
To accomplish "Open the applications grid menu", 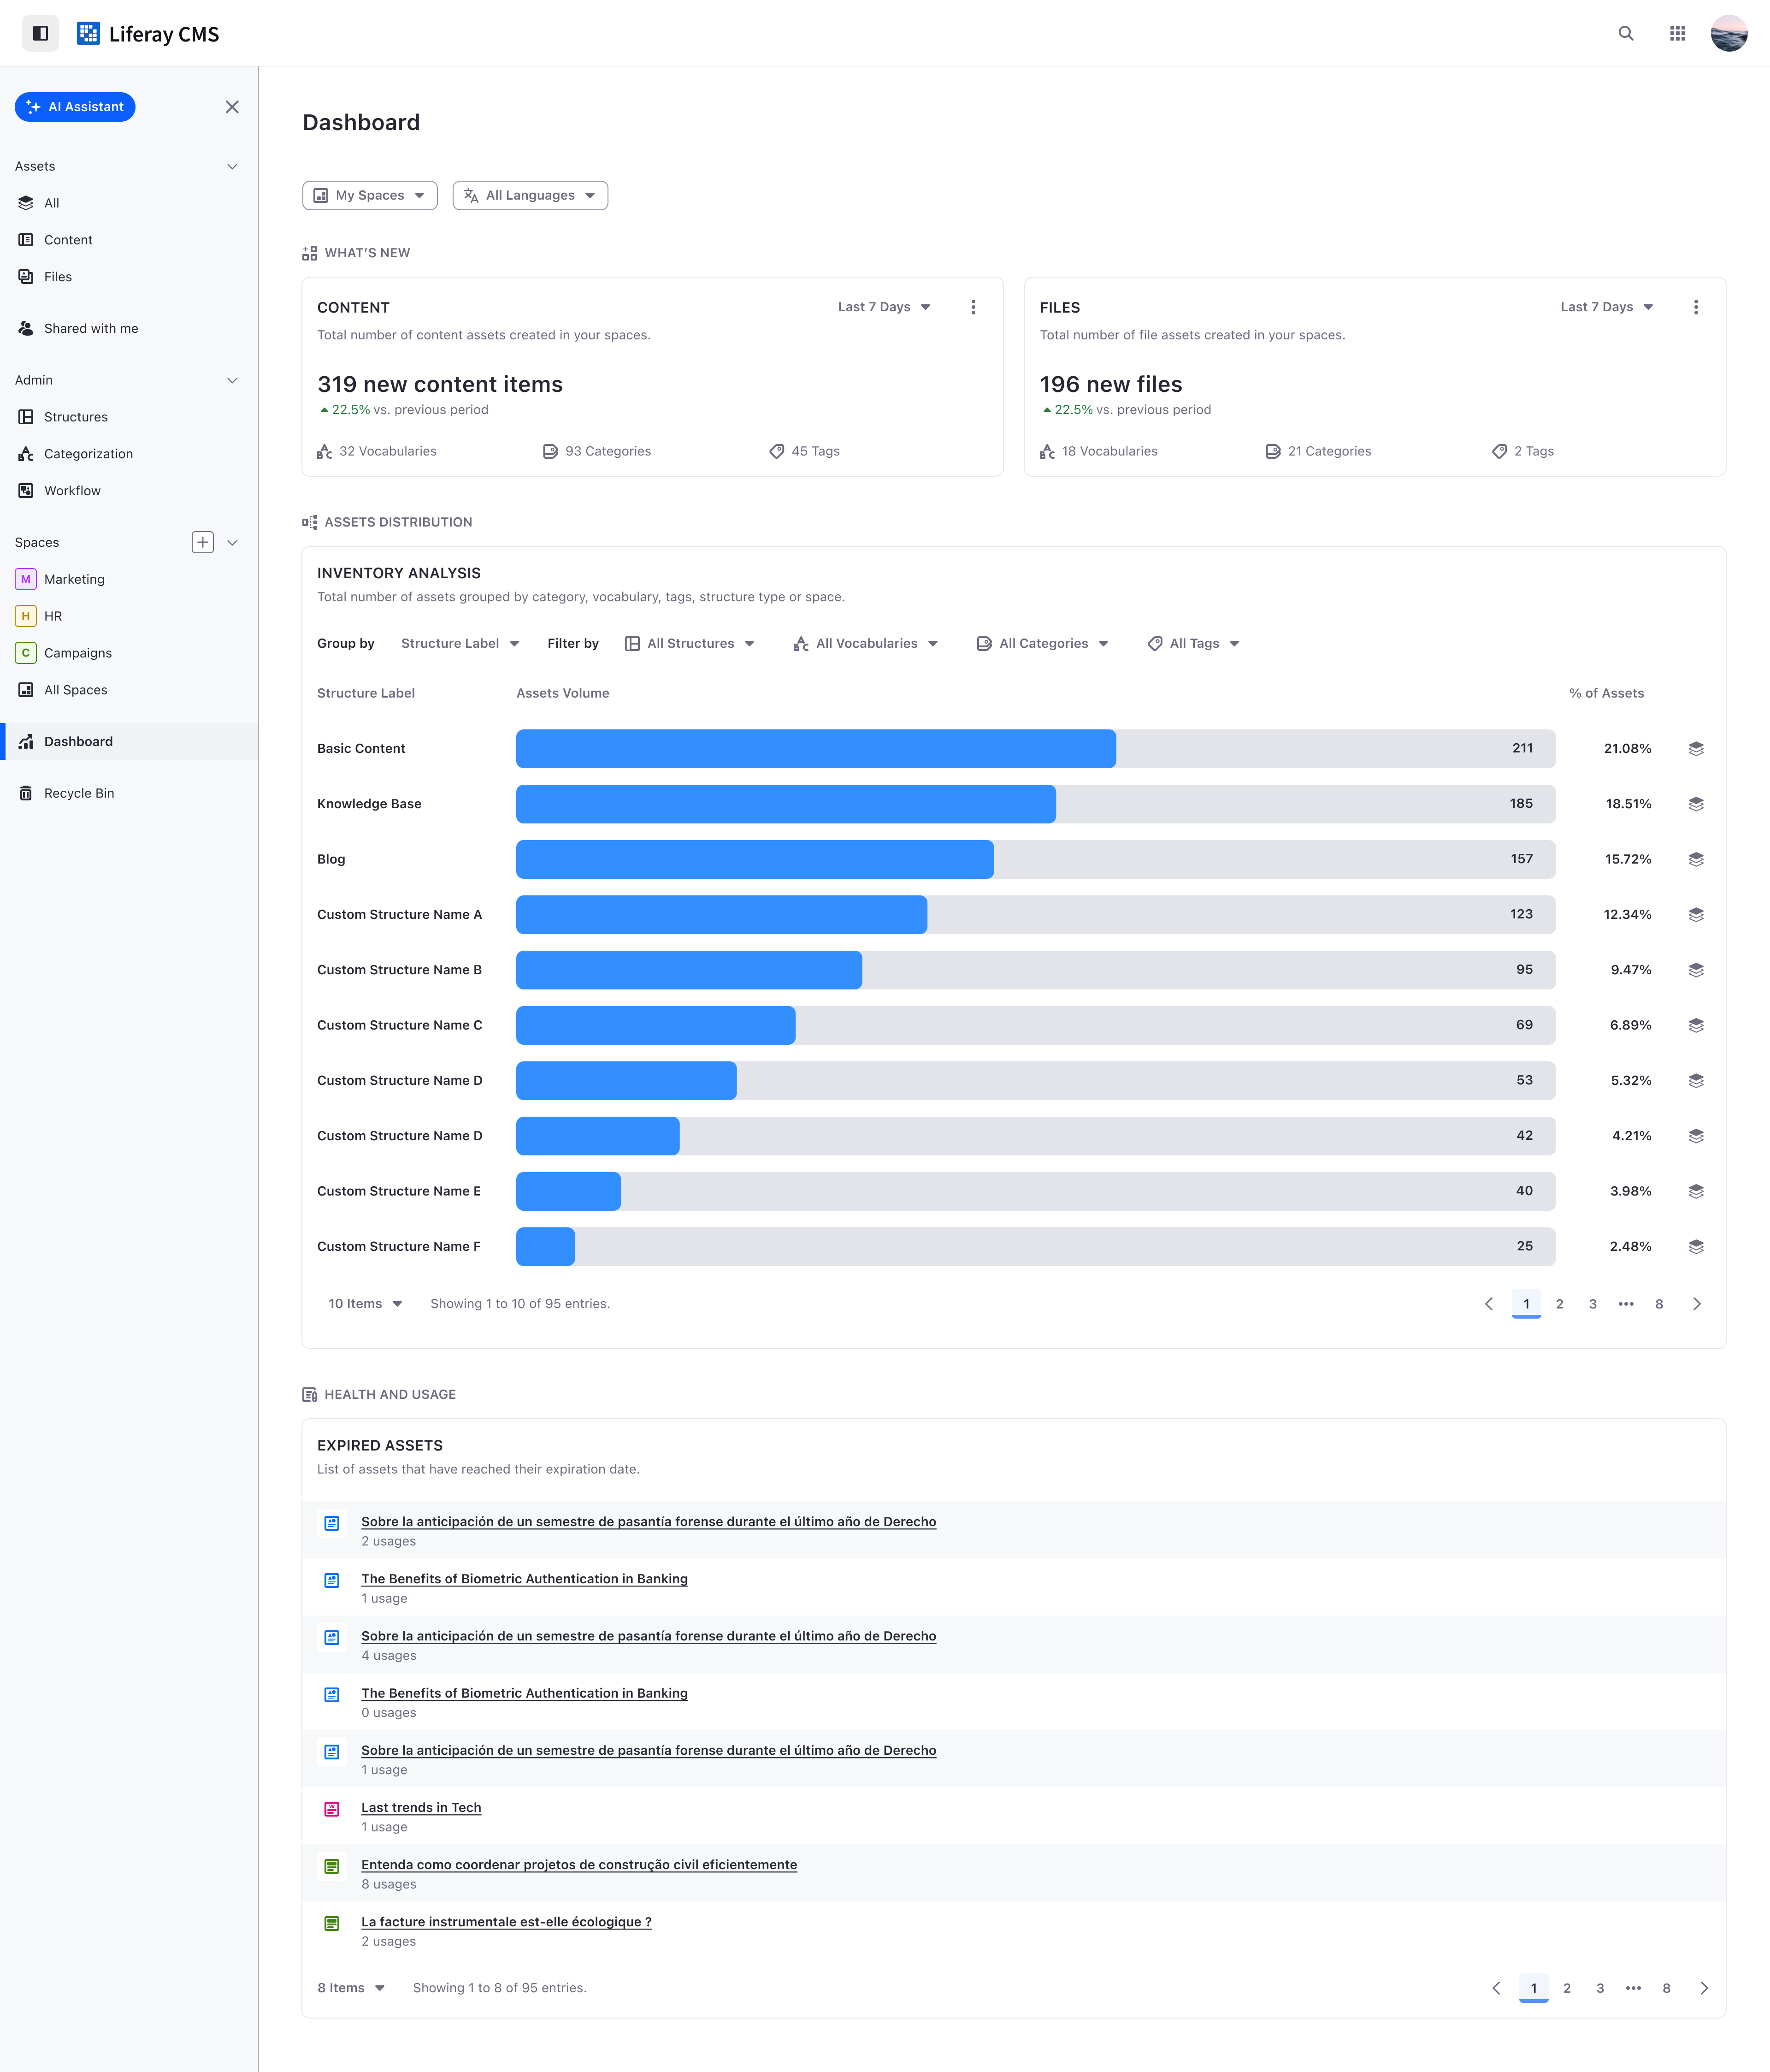I will click(1677, 33).
